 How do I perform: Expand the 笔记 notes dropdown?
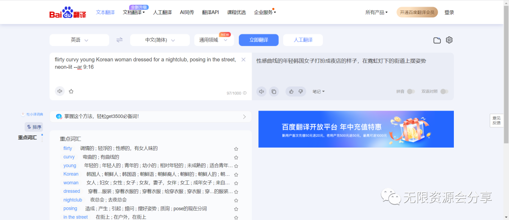pos(319,92)
